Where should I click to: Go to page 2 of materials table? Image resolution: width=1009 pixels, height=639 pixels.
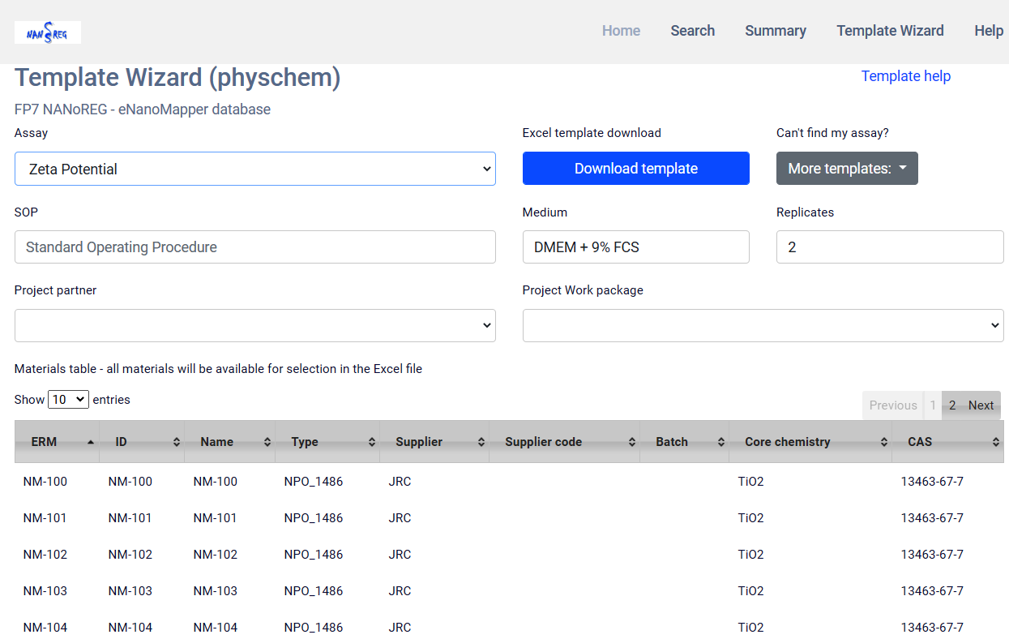click(952, 405)
